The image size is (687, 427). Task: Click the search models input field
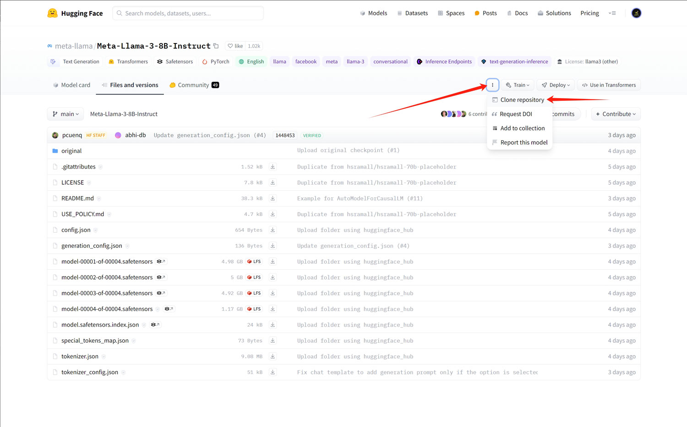188,13
